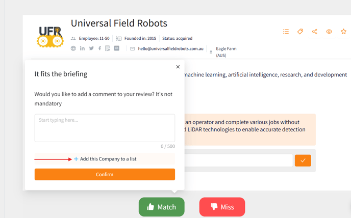Click the red Miss thumbs-down button

[x=222, y=207]
